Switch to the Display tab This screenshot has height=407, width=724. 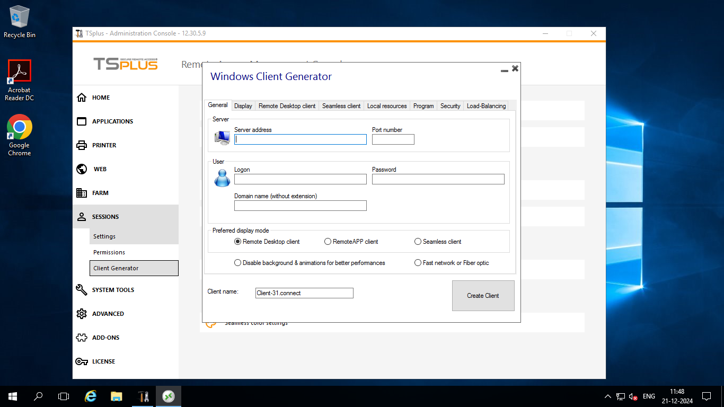coord(243,106)
